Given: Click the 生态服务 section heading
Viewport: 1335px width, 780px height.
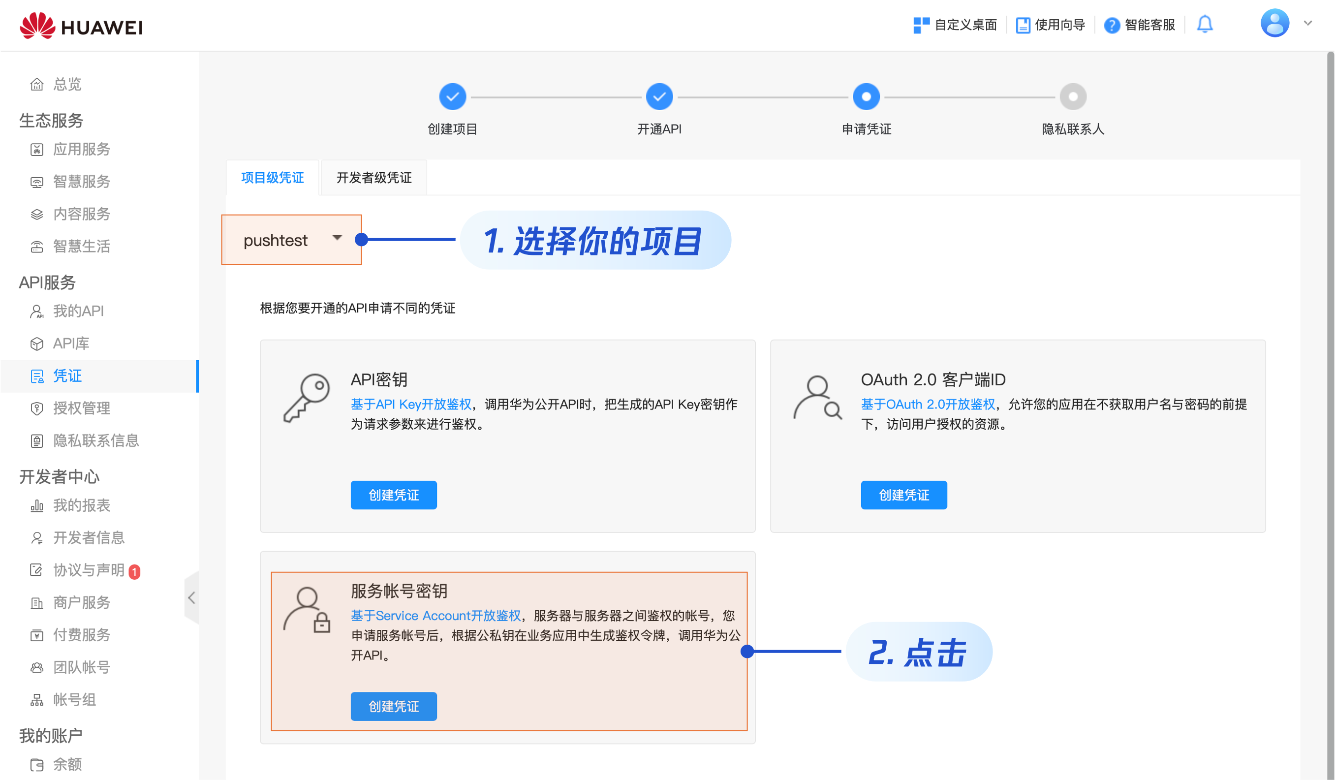Looking at the screenshot, I should click(x=51, y=120).
